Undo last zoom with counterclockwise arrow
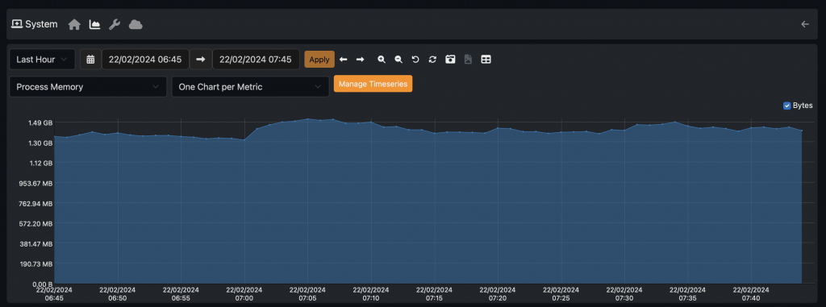The width and height of the screenshot is (826, 307). coord(415,60)
